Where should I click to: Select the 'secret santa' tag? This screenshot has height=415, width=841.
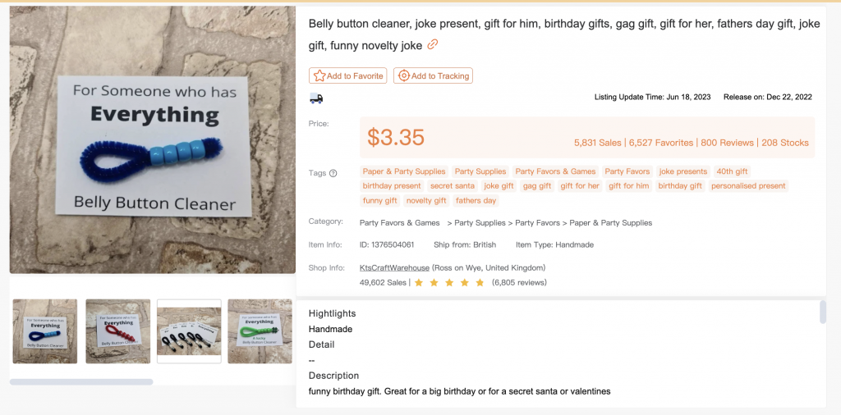[x=453, y=186]
